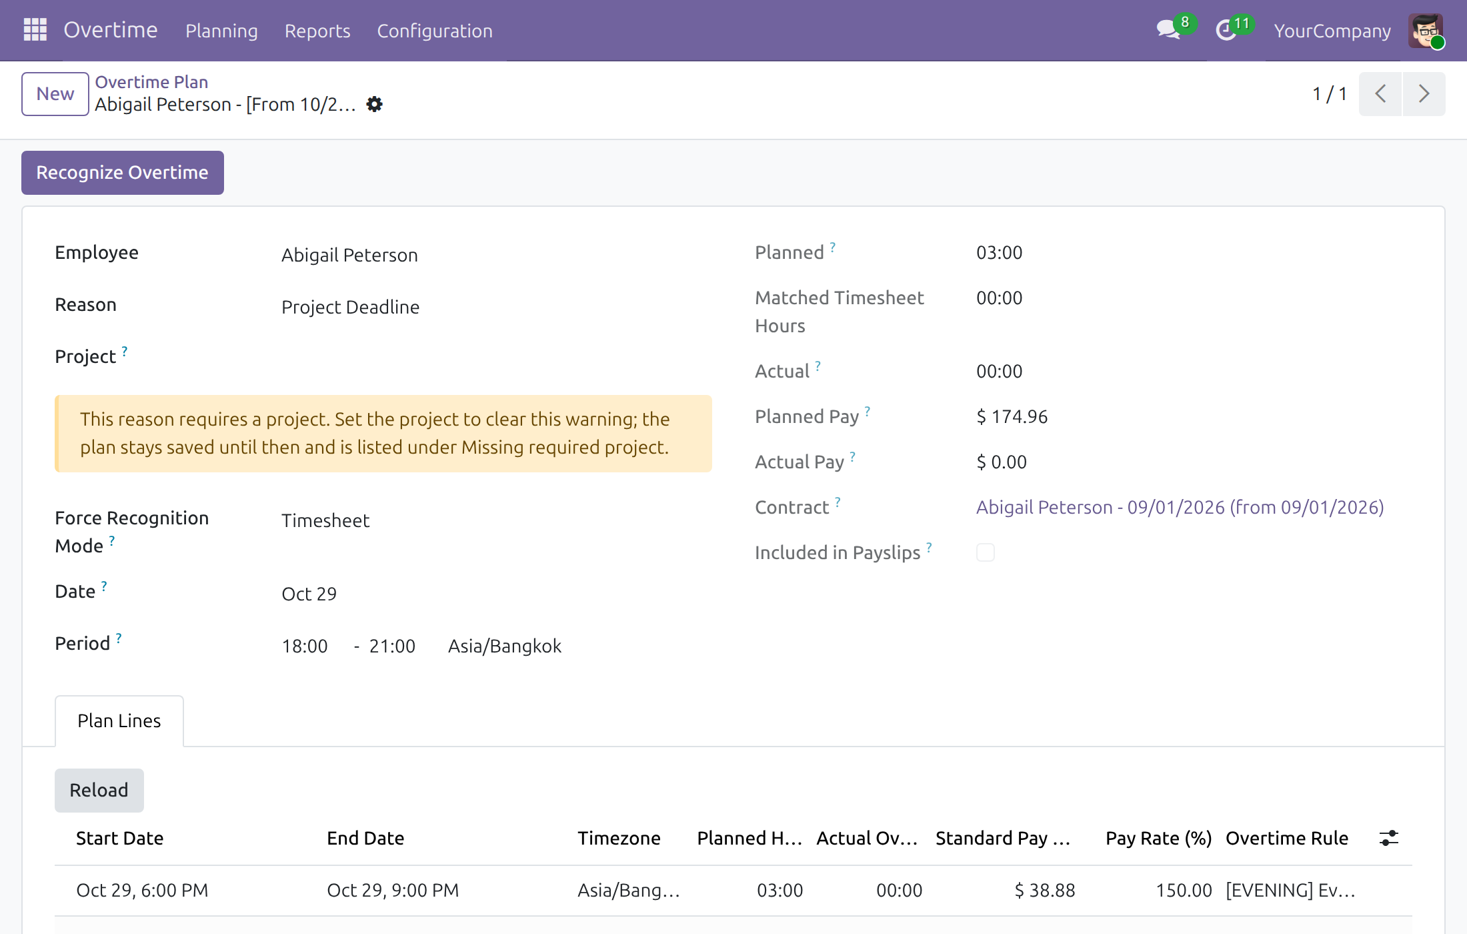The height and width of the screenshot is (934, 1467).
Task: Click the New button
Action: pos(55,93)
